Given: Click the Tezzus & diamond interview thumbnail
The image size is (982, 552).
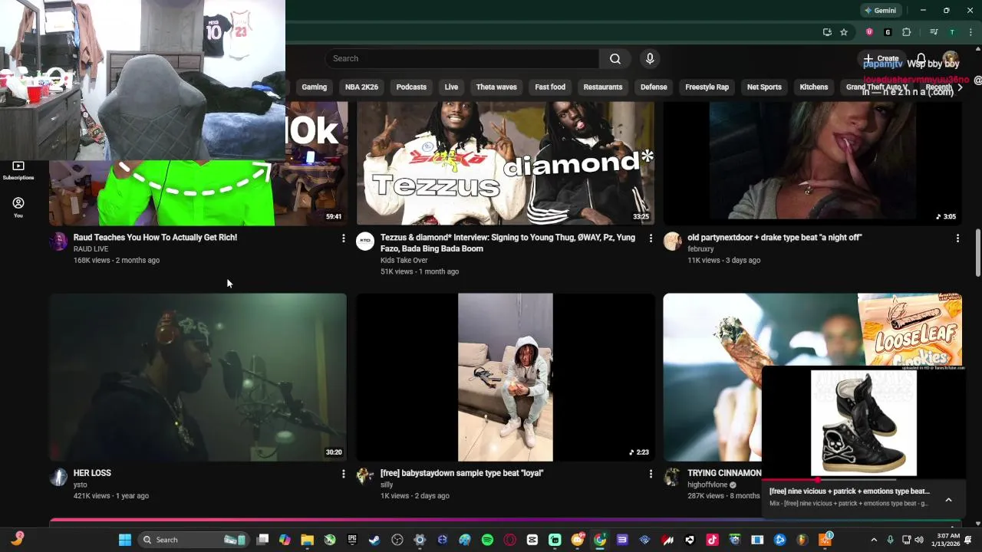Looking at the screenshot, I should point(506,163).
